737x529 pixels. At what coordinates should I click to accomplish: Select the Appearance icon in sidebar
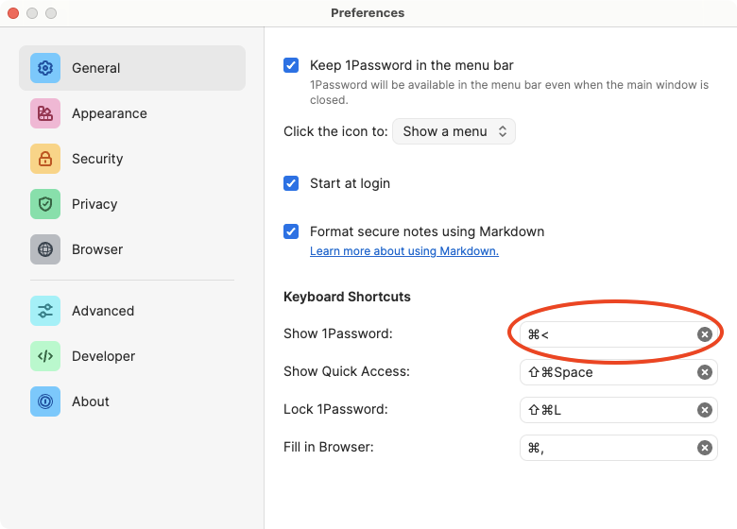click(45, 113)
